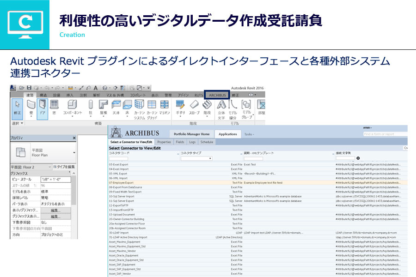Open the AFMX user dropdown
This screenshot has height=277, width=416.
coord(367,128)
